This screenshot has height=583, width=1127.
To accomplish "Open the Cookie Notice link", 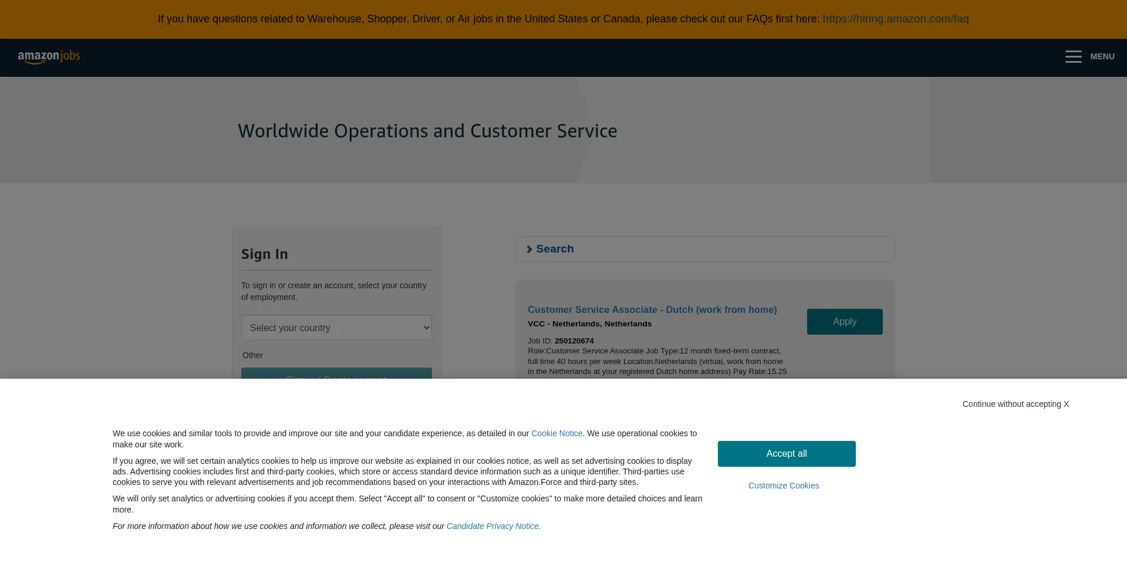I will 556,433.
